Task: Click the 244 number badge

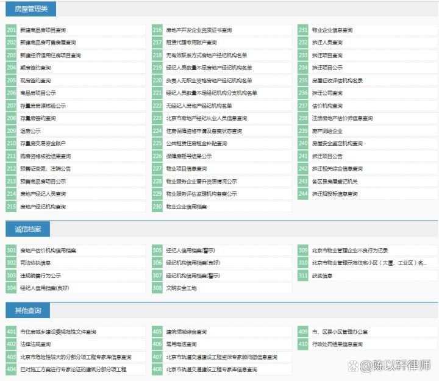Action: 303,194
